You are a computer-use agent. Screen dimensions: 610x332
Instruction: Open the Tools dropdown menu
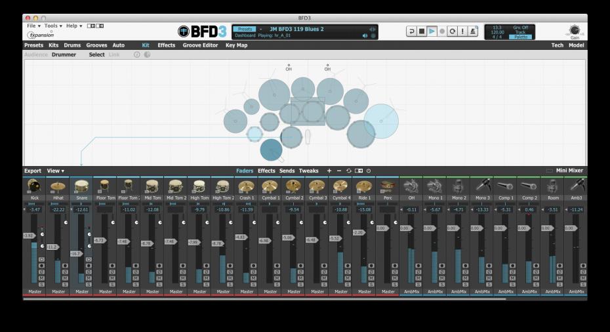coord(53,26)
